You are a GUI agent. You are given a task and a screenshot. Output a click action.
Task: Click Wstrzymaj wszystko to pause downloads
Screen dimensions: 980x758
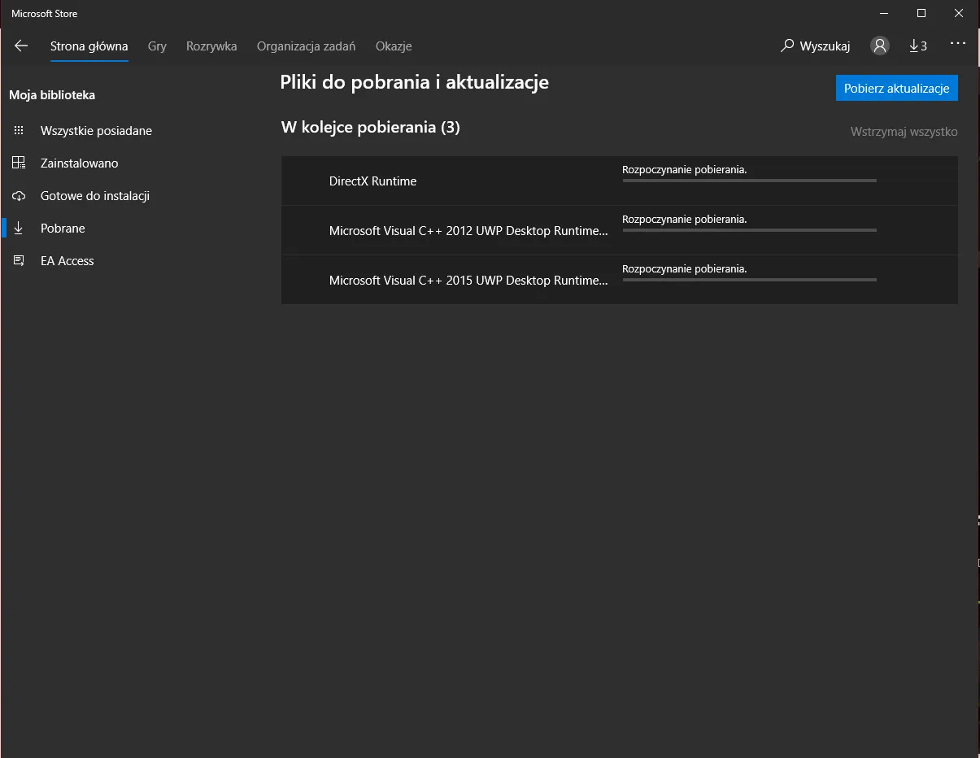(x=904, y=131)
